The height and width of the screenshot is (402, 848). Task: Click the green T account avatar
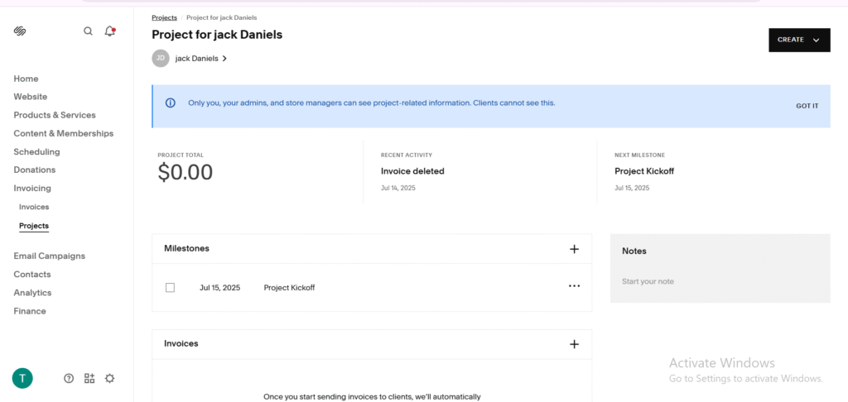coord(22,378)
